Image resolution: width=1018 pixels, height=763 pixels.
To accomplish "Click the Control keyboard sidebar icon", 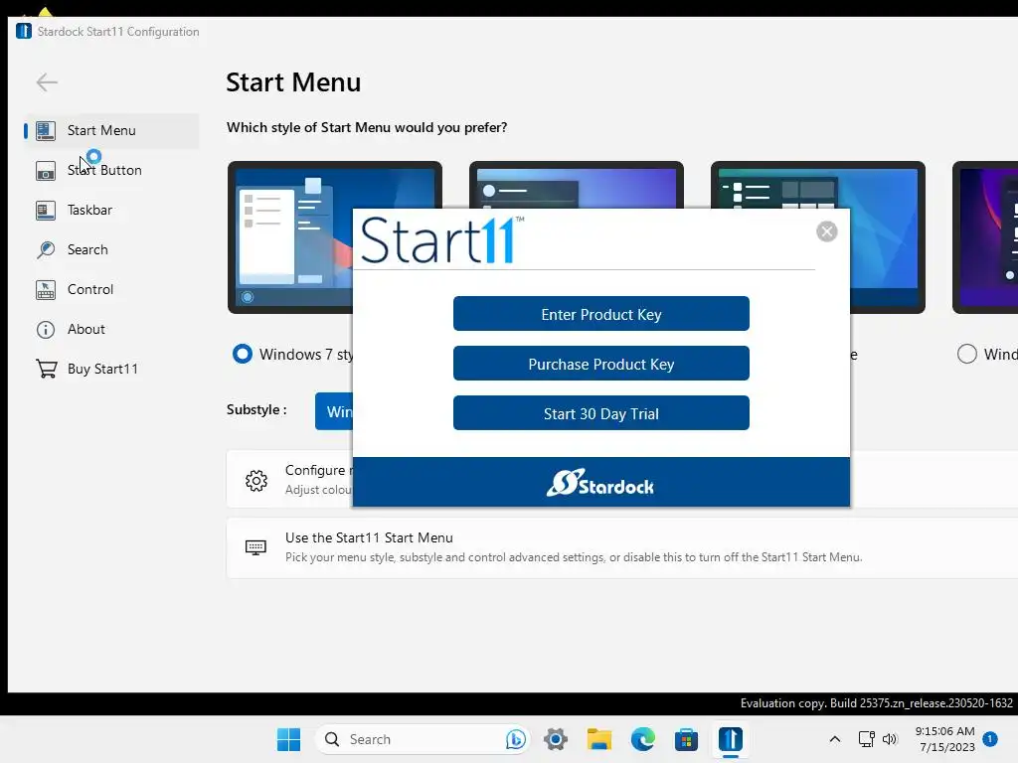I will click(46, 289).
